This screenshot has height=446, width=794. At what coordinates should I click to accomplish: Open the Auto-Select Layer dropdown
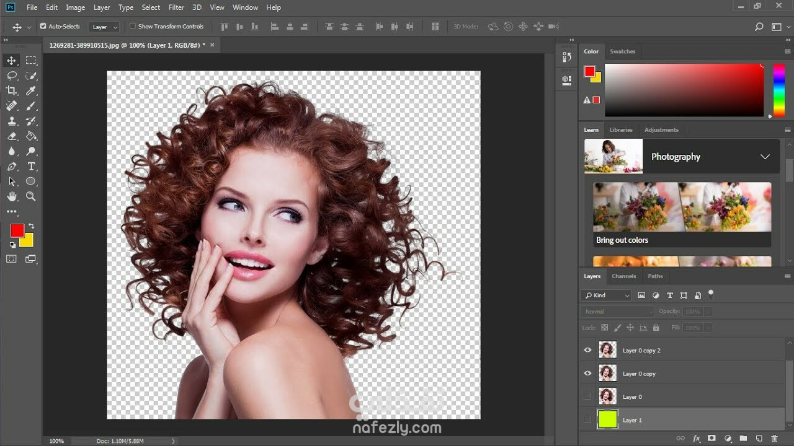pos(104,27)
